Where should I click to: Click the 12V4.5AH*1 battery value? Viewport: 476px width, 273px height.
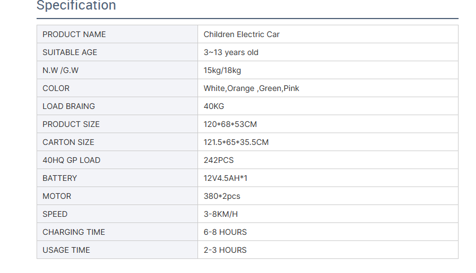pos(226,178)
